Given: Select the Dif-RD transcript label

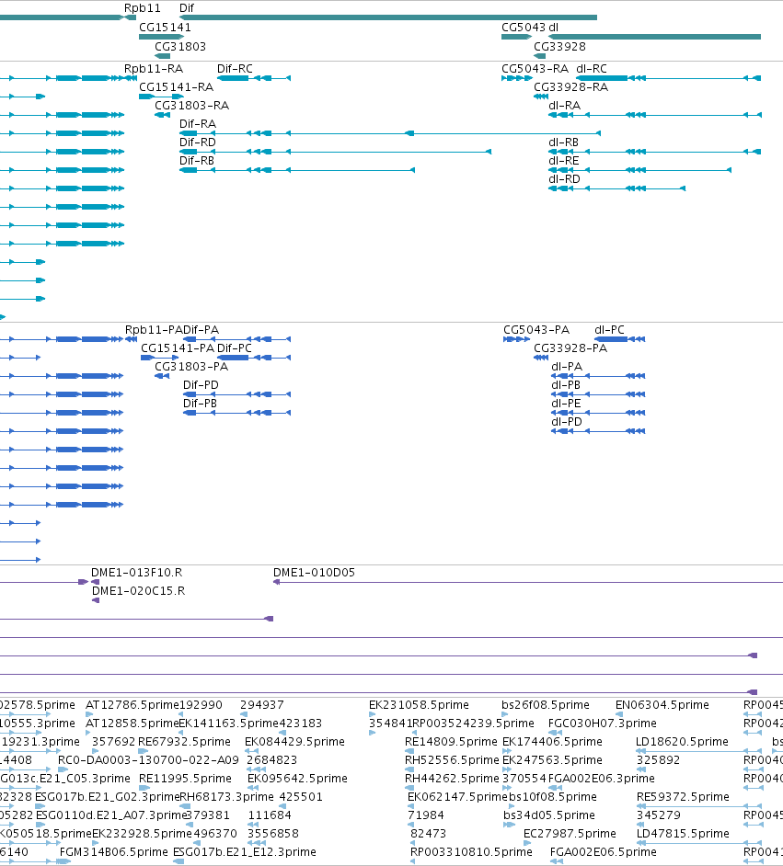Looking at the screenshot, I should [x=197, y=142].
